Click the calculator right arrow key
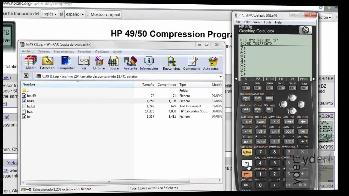 tap(301, 104)
